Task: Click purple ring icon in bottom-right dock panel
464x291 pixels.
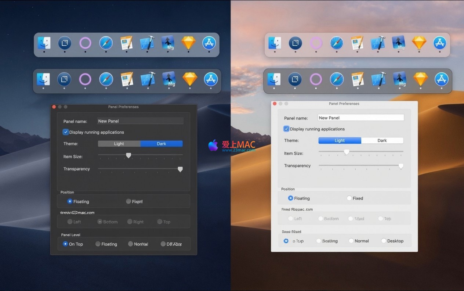Action: pos(316,79)
